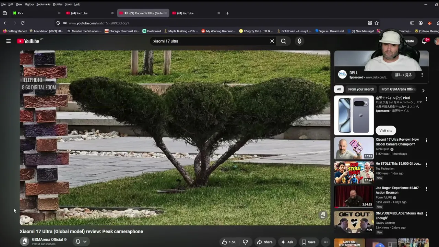The width and height of the screenshot is (439, 247).
Task: Open the Monitor the Situation bookmark
Action: (x=84, y=31)
